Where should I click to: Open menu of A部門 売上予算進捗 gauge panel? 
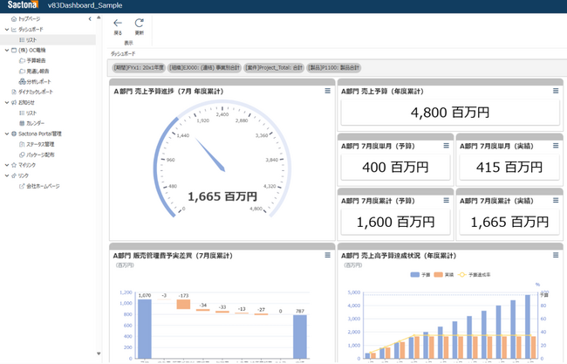pyautogui.click(x=328, y=91)
